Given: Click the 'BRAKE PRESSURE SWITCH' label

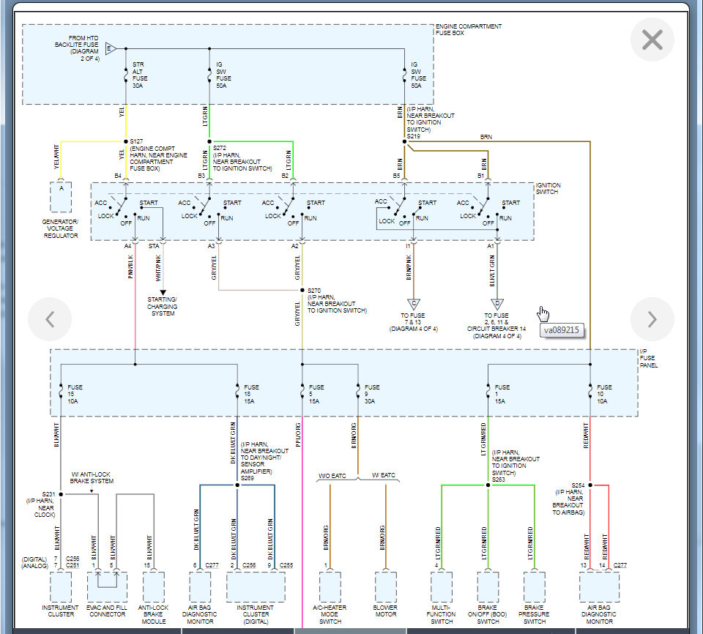Looking at the screenshot, I should tap(534, 614).
